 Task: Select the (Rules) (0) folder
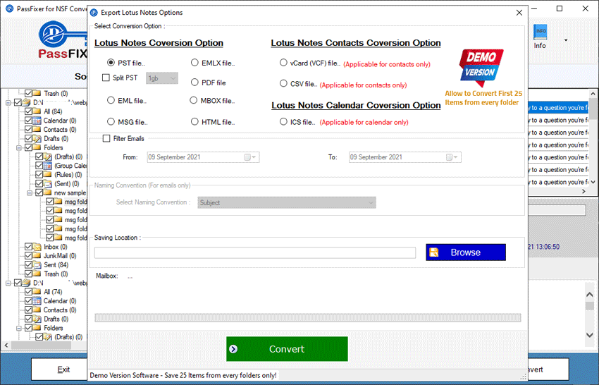tap(68, 174)
